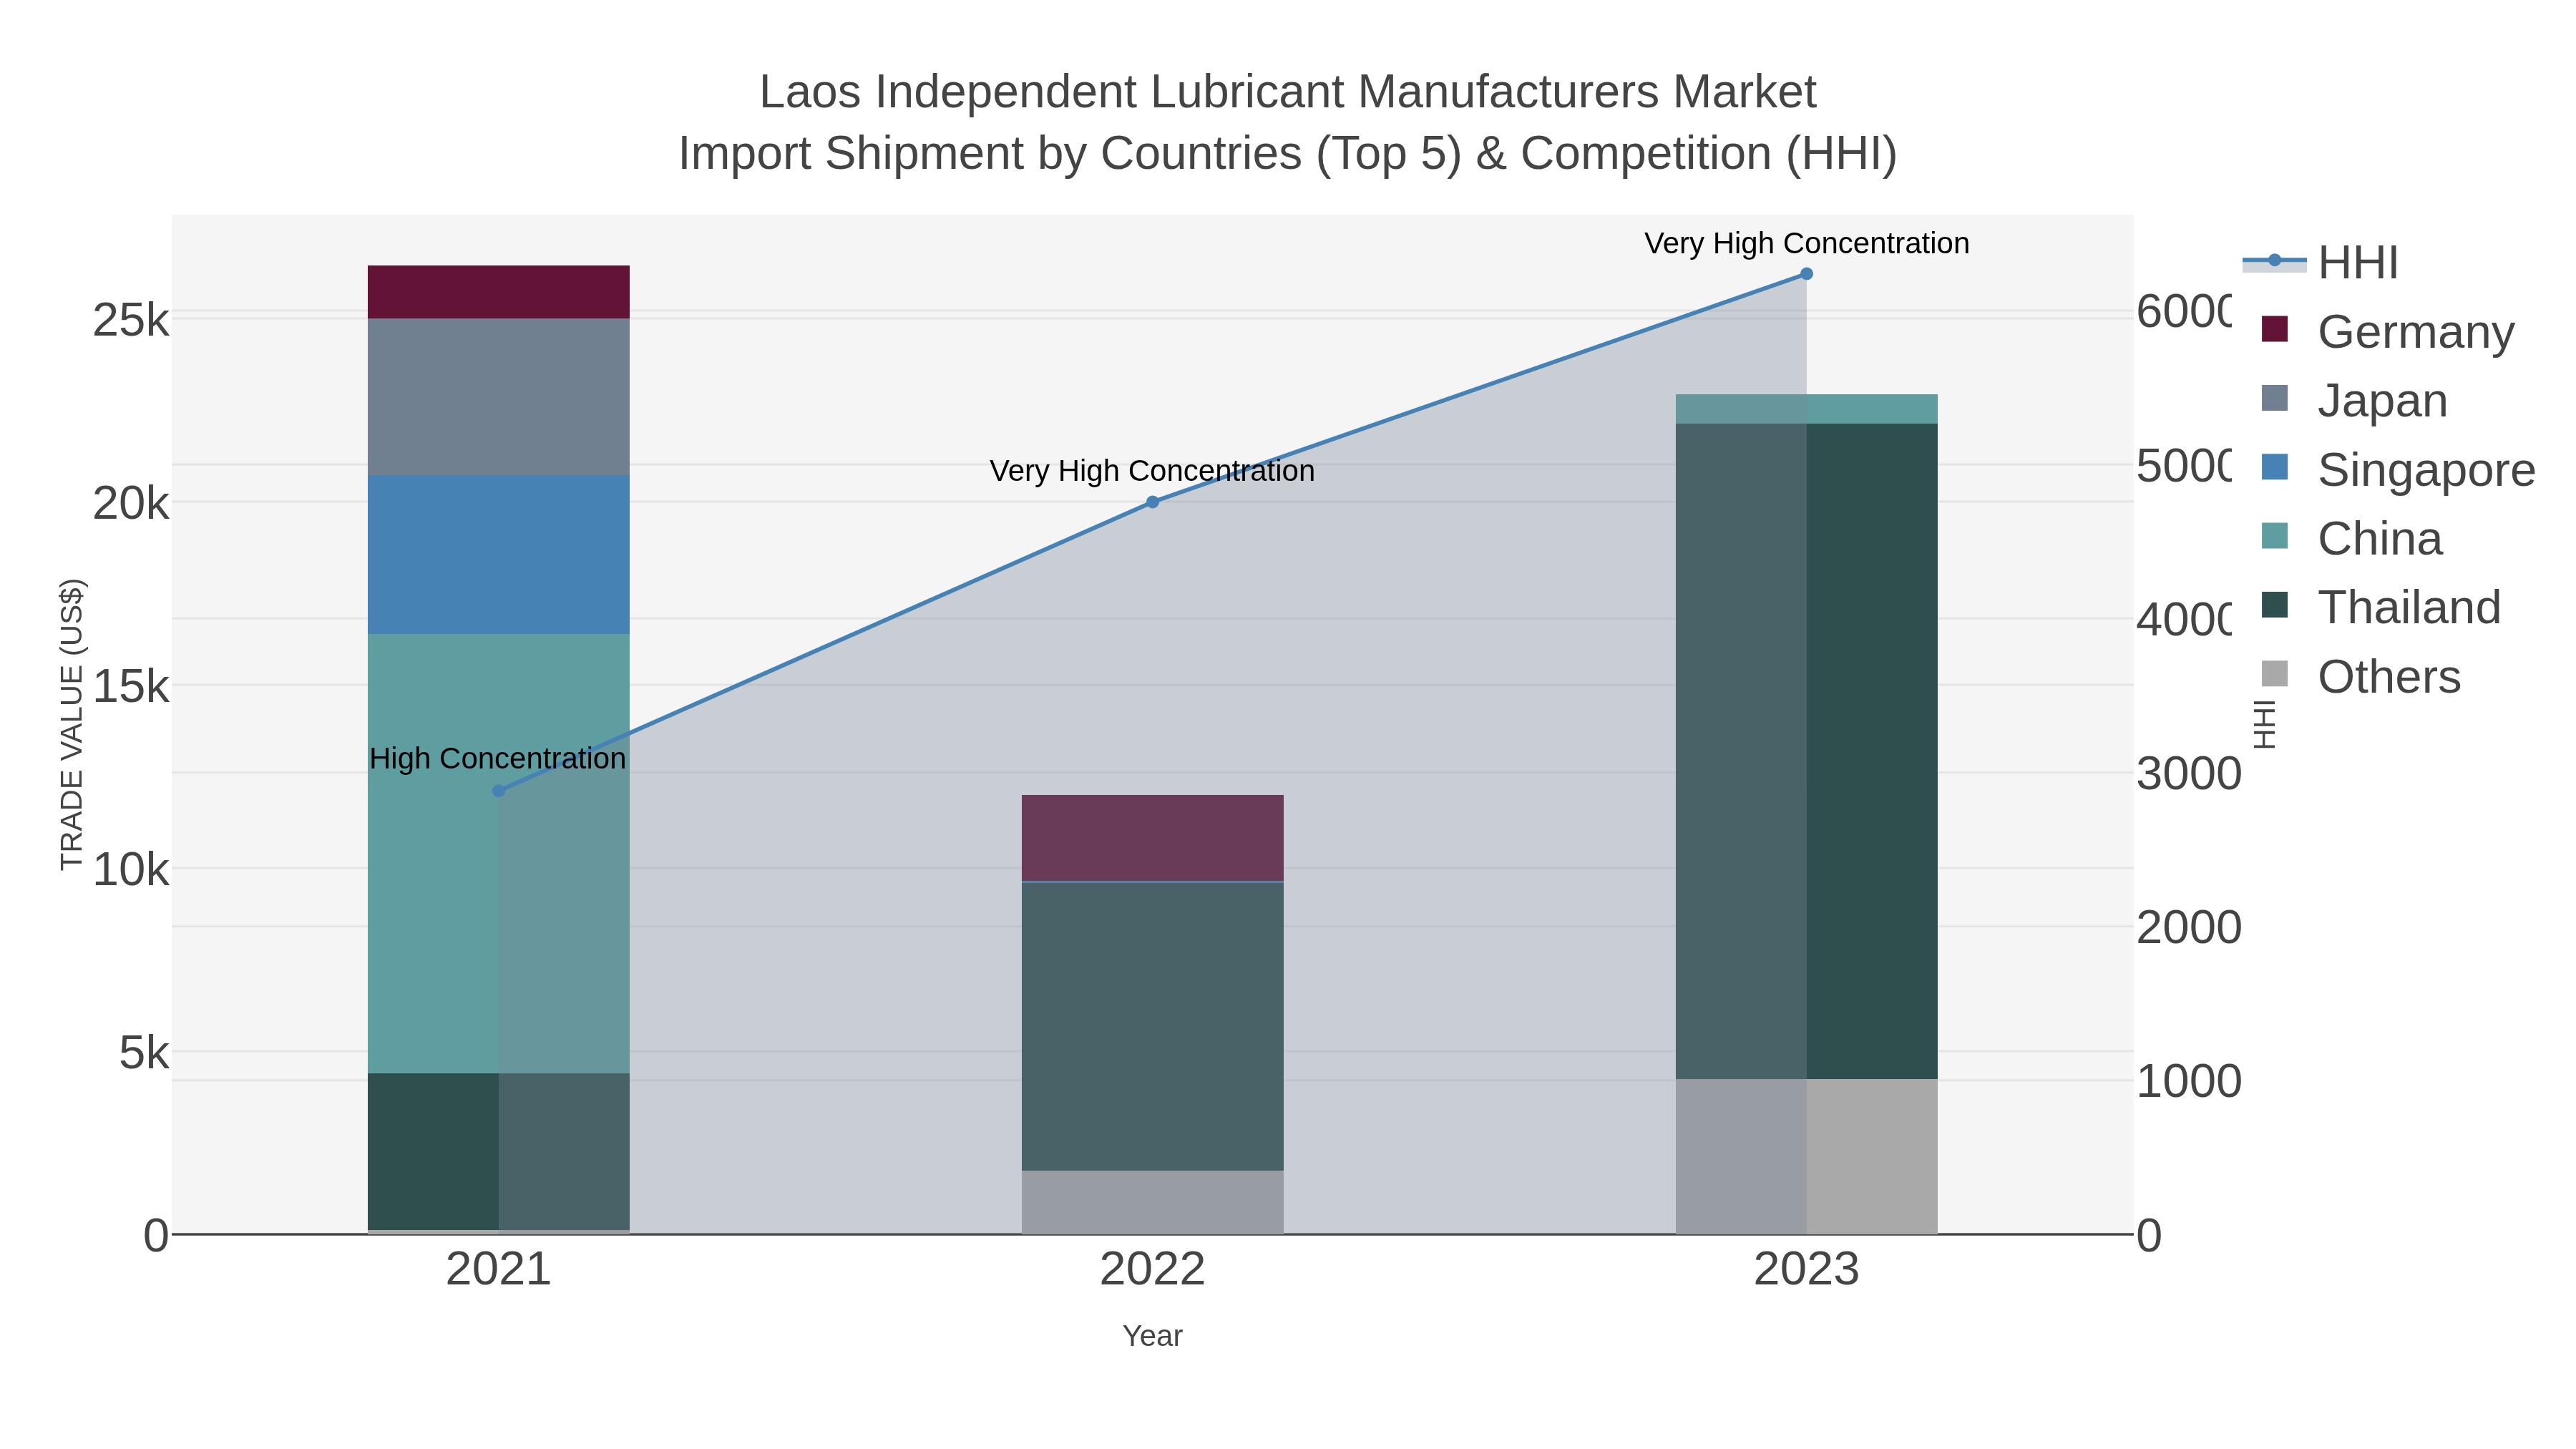Click the Japan segment of 2021 bar
The image size is (2576, 1449).
499,397
